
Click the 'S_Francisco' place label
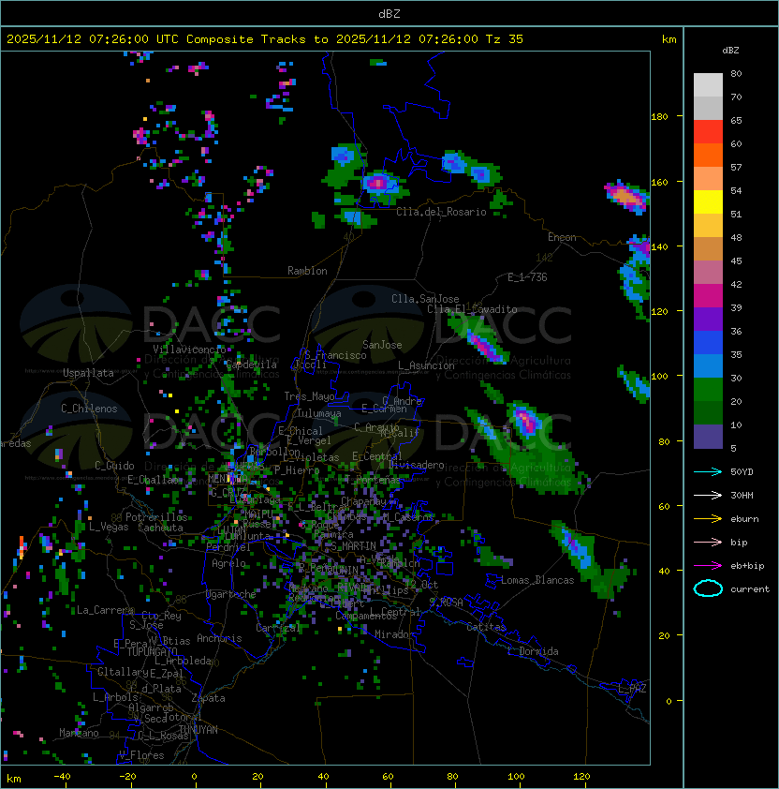click(335, 355)
